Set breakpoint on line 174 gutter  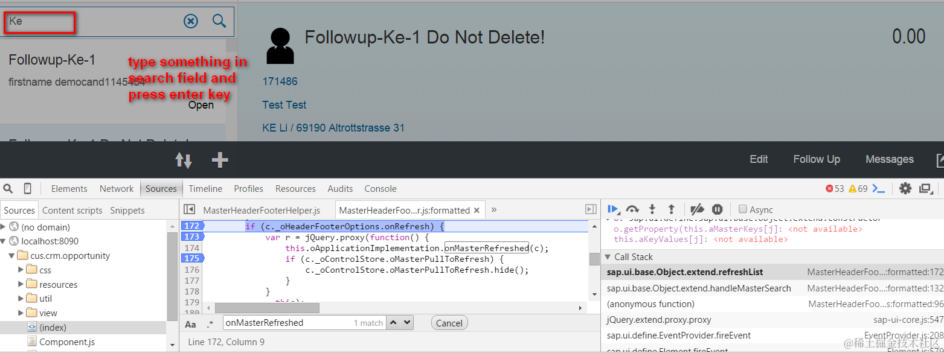click(x=193, y=247)
